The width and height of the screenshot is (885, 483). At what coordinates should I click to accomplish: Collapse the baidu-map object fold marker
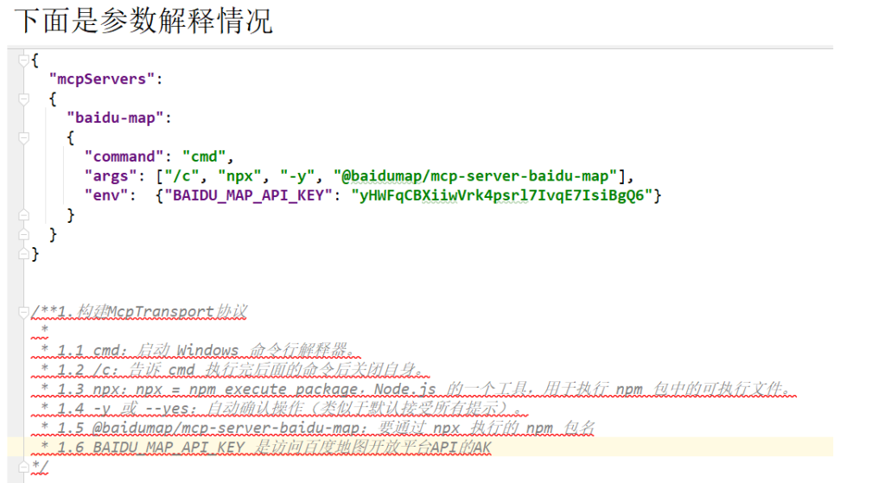[x=25, y=137]
